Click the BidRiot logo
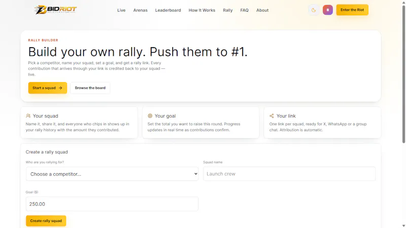 click(x=55, y=10)
